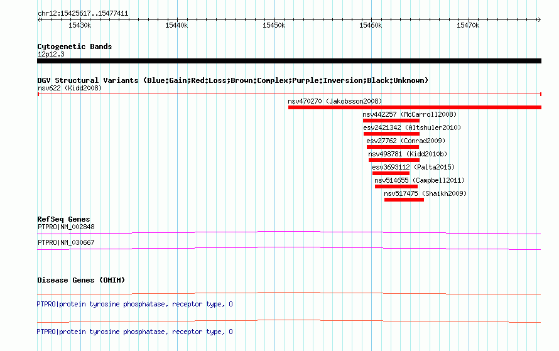
Task: Click the 15430k ruler tick label
Action: tap(80, 25)
